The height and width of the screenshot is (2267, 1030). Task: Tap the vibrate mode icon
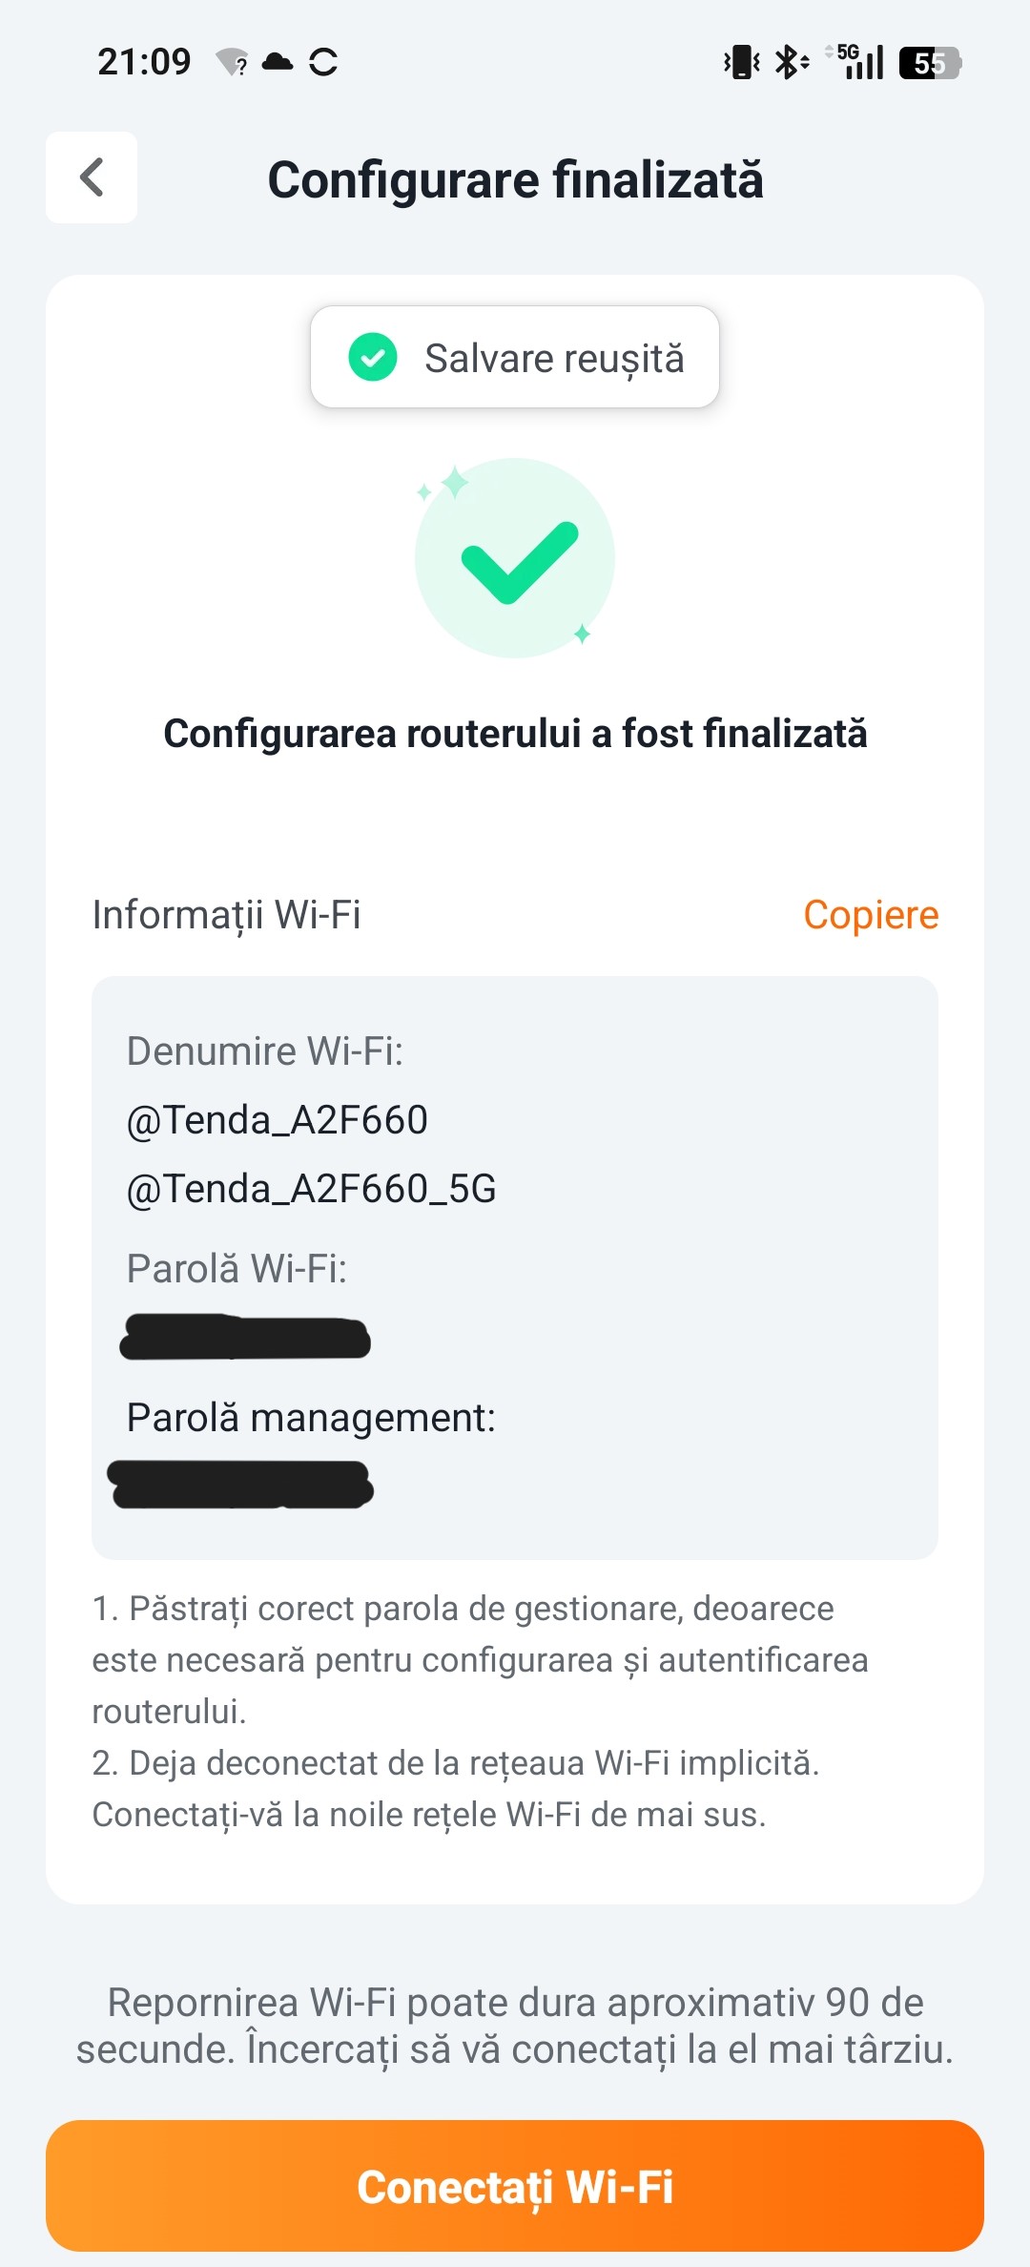(741, 63)
